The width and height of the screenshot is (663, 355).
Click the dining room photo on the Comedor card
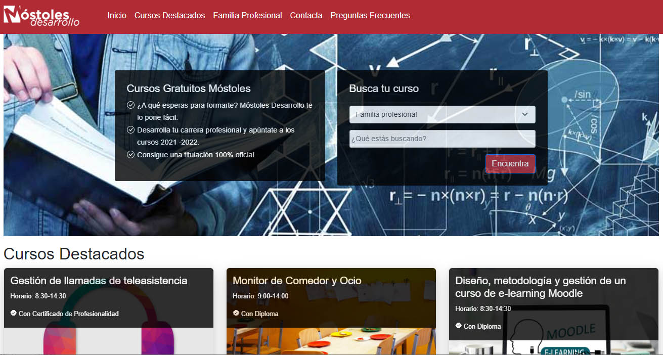(331, 341)
